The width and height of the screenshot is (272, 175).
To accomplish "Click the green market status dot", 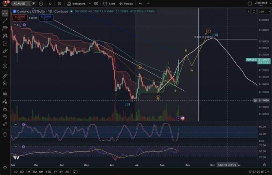I will point(71,12).
